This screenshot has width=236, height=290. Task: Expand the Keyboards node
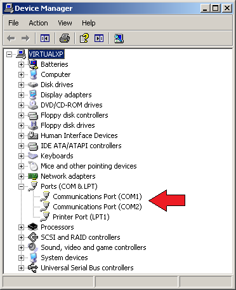click(21, 156)
